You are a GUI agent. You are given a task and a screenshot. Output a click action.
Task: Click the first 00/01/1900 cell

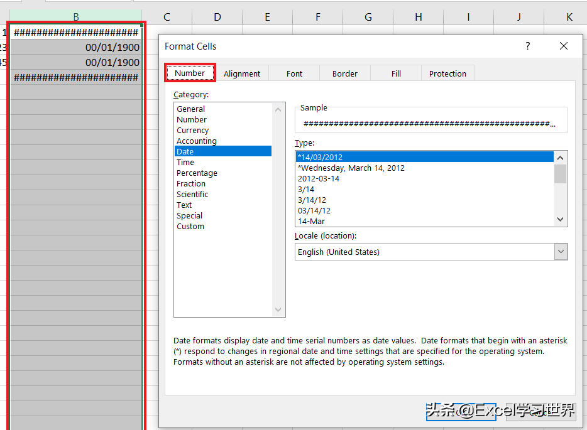click(x=76, y=47)
